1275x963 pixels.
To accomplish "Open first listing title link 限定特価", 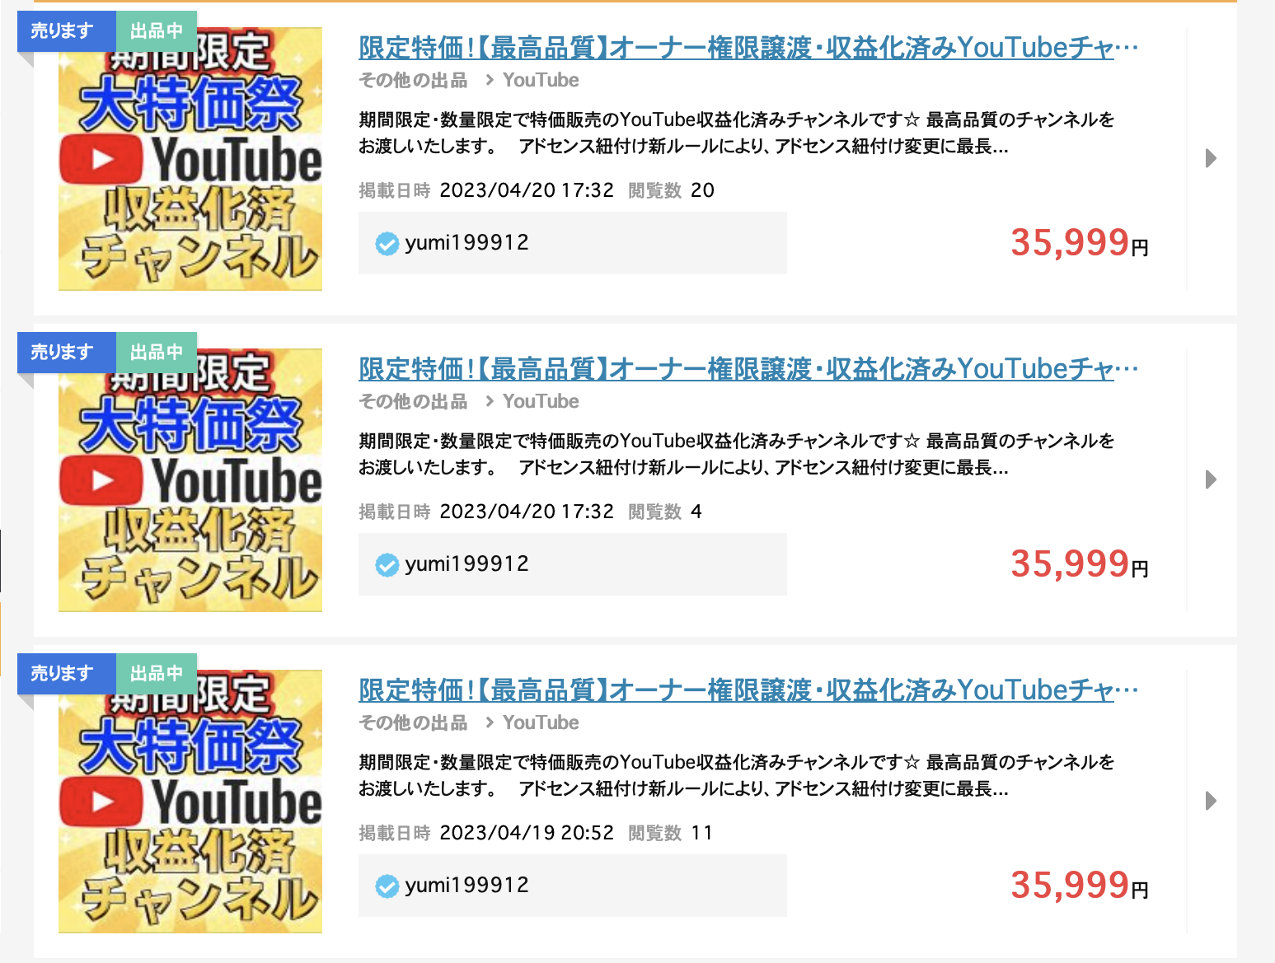I will point(748,48).
